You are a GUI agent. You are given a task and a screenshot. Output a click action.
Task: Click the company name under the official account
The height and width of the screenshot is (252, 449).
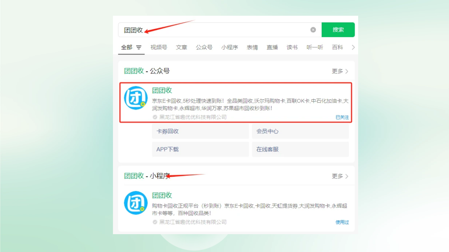[193, 117]
